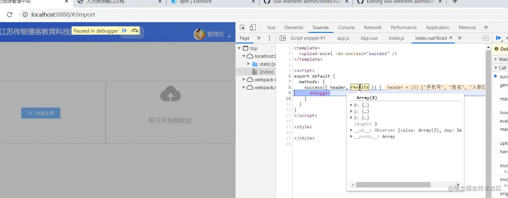This screenshot has height=198, width=508.
Task: Expand array item 2 in results popup
Action: 351,118
